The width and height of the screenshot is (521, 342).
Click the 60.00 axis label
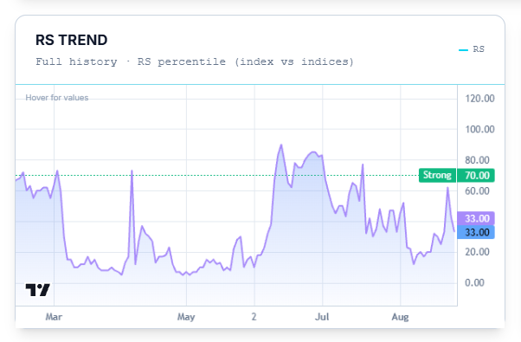pos(477,191)
